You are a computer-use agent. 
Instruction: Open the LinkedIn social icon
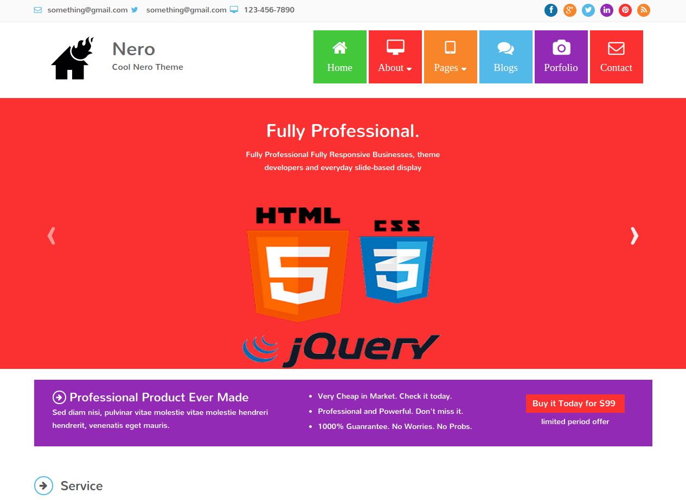(606, 10)
